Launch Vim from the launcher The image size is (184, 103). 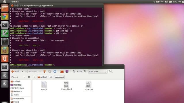click(5, 33)
